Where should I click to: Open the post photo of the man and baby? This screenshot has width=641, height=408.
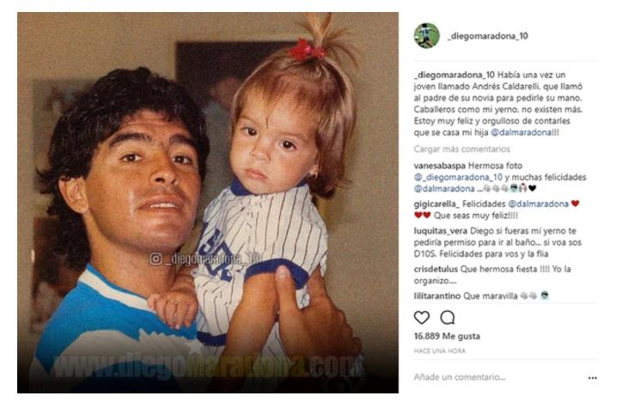pos(208,203)
